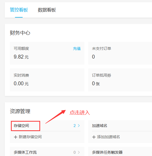This screenshot has height=156, width=152.
Task: Click the plus icon beside 新建存储空间
Action: point(16,137)
